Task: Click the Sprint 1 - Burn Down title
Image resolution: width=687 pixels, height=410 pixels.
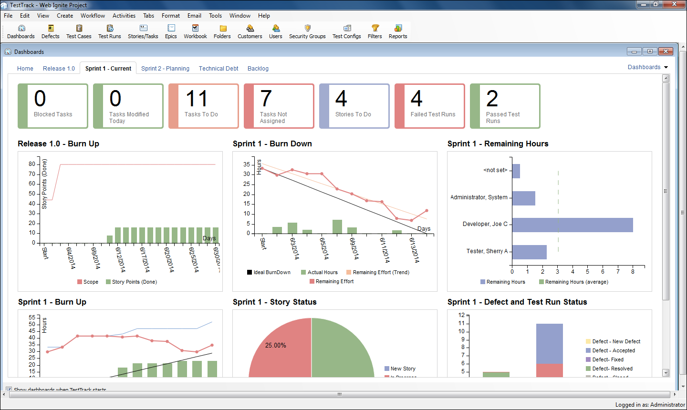Action: [x=272, y=143]
